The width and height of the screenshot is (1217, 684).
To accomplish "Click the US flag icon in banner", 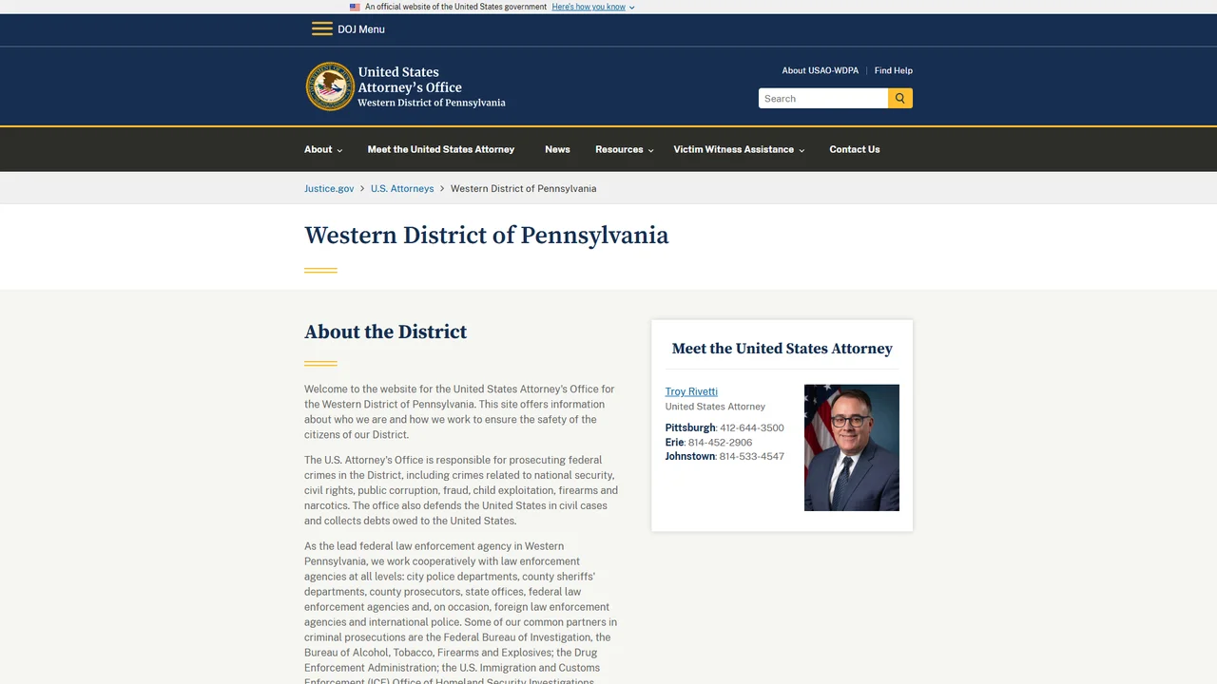I will coord(355,7).
